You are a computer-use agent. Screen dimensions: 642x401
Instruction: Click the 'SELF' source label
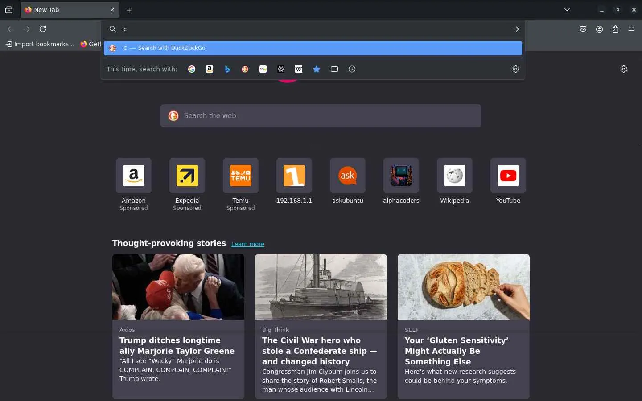pos(412,330)
